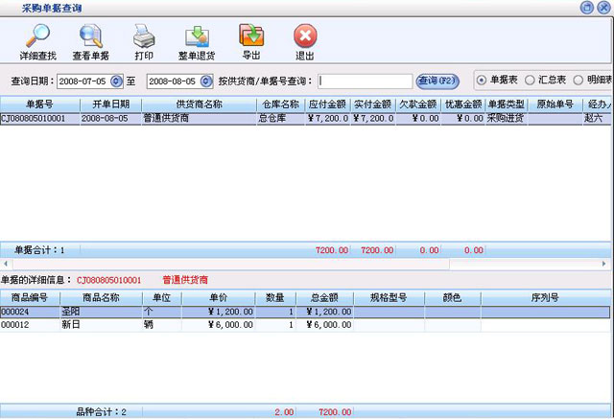Open the start date 2008-07-05 dropdown

click(x=117, y=81)
